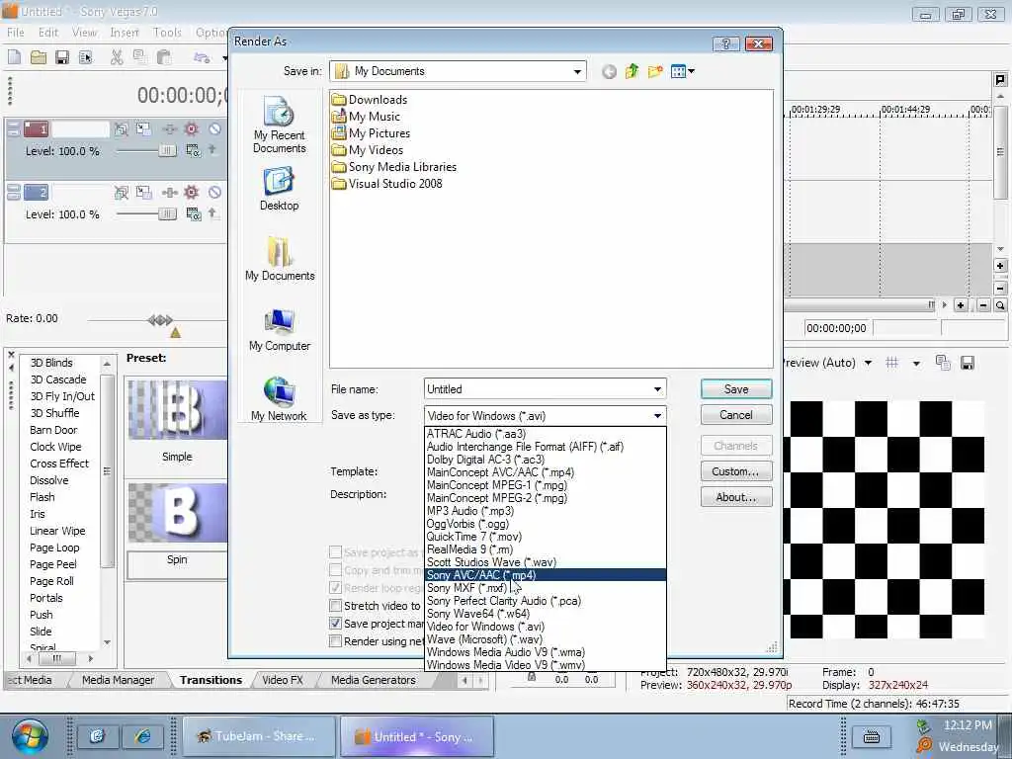
Task: Collapse the Save as type dropdown
Action: 657,416
